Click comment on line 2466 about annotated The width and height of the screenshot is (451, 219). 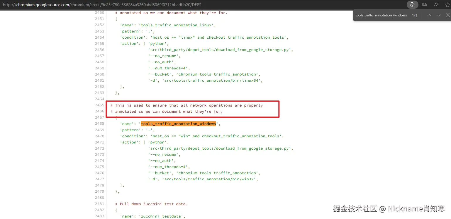click(x=167, y=111)
